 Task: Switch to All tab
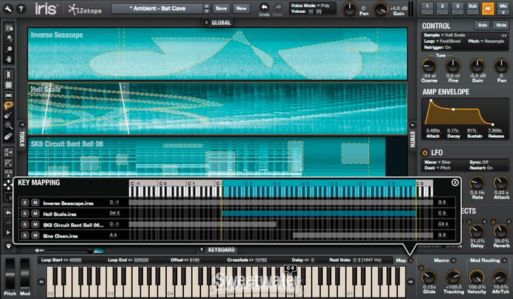pos(488,8)
